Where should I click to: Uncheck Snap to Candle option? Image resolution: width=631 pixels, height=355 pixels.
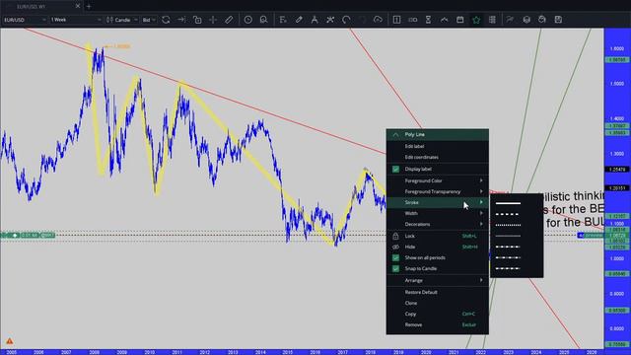[395, 268]
